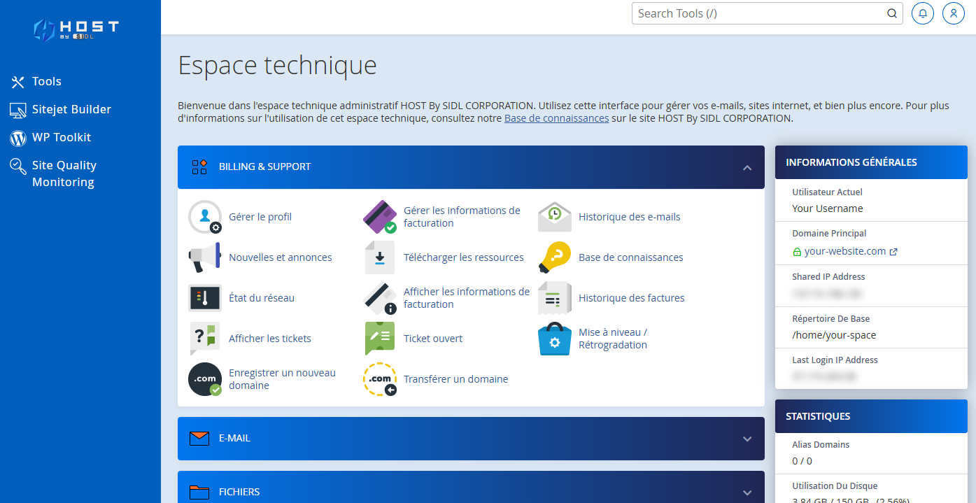Open WP Toolkit from the sidebar
The width and height of the screenshot is (976, 503).
pyautogui.click(x=61, y=138)
